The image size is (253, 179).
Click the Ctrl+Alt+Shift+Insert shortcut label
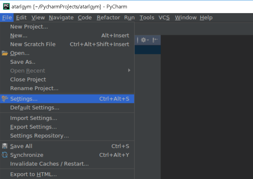(x=100, y=44)
